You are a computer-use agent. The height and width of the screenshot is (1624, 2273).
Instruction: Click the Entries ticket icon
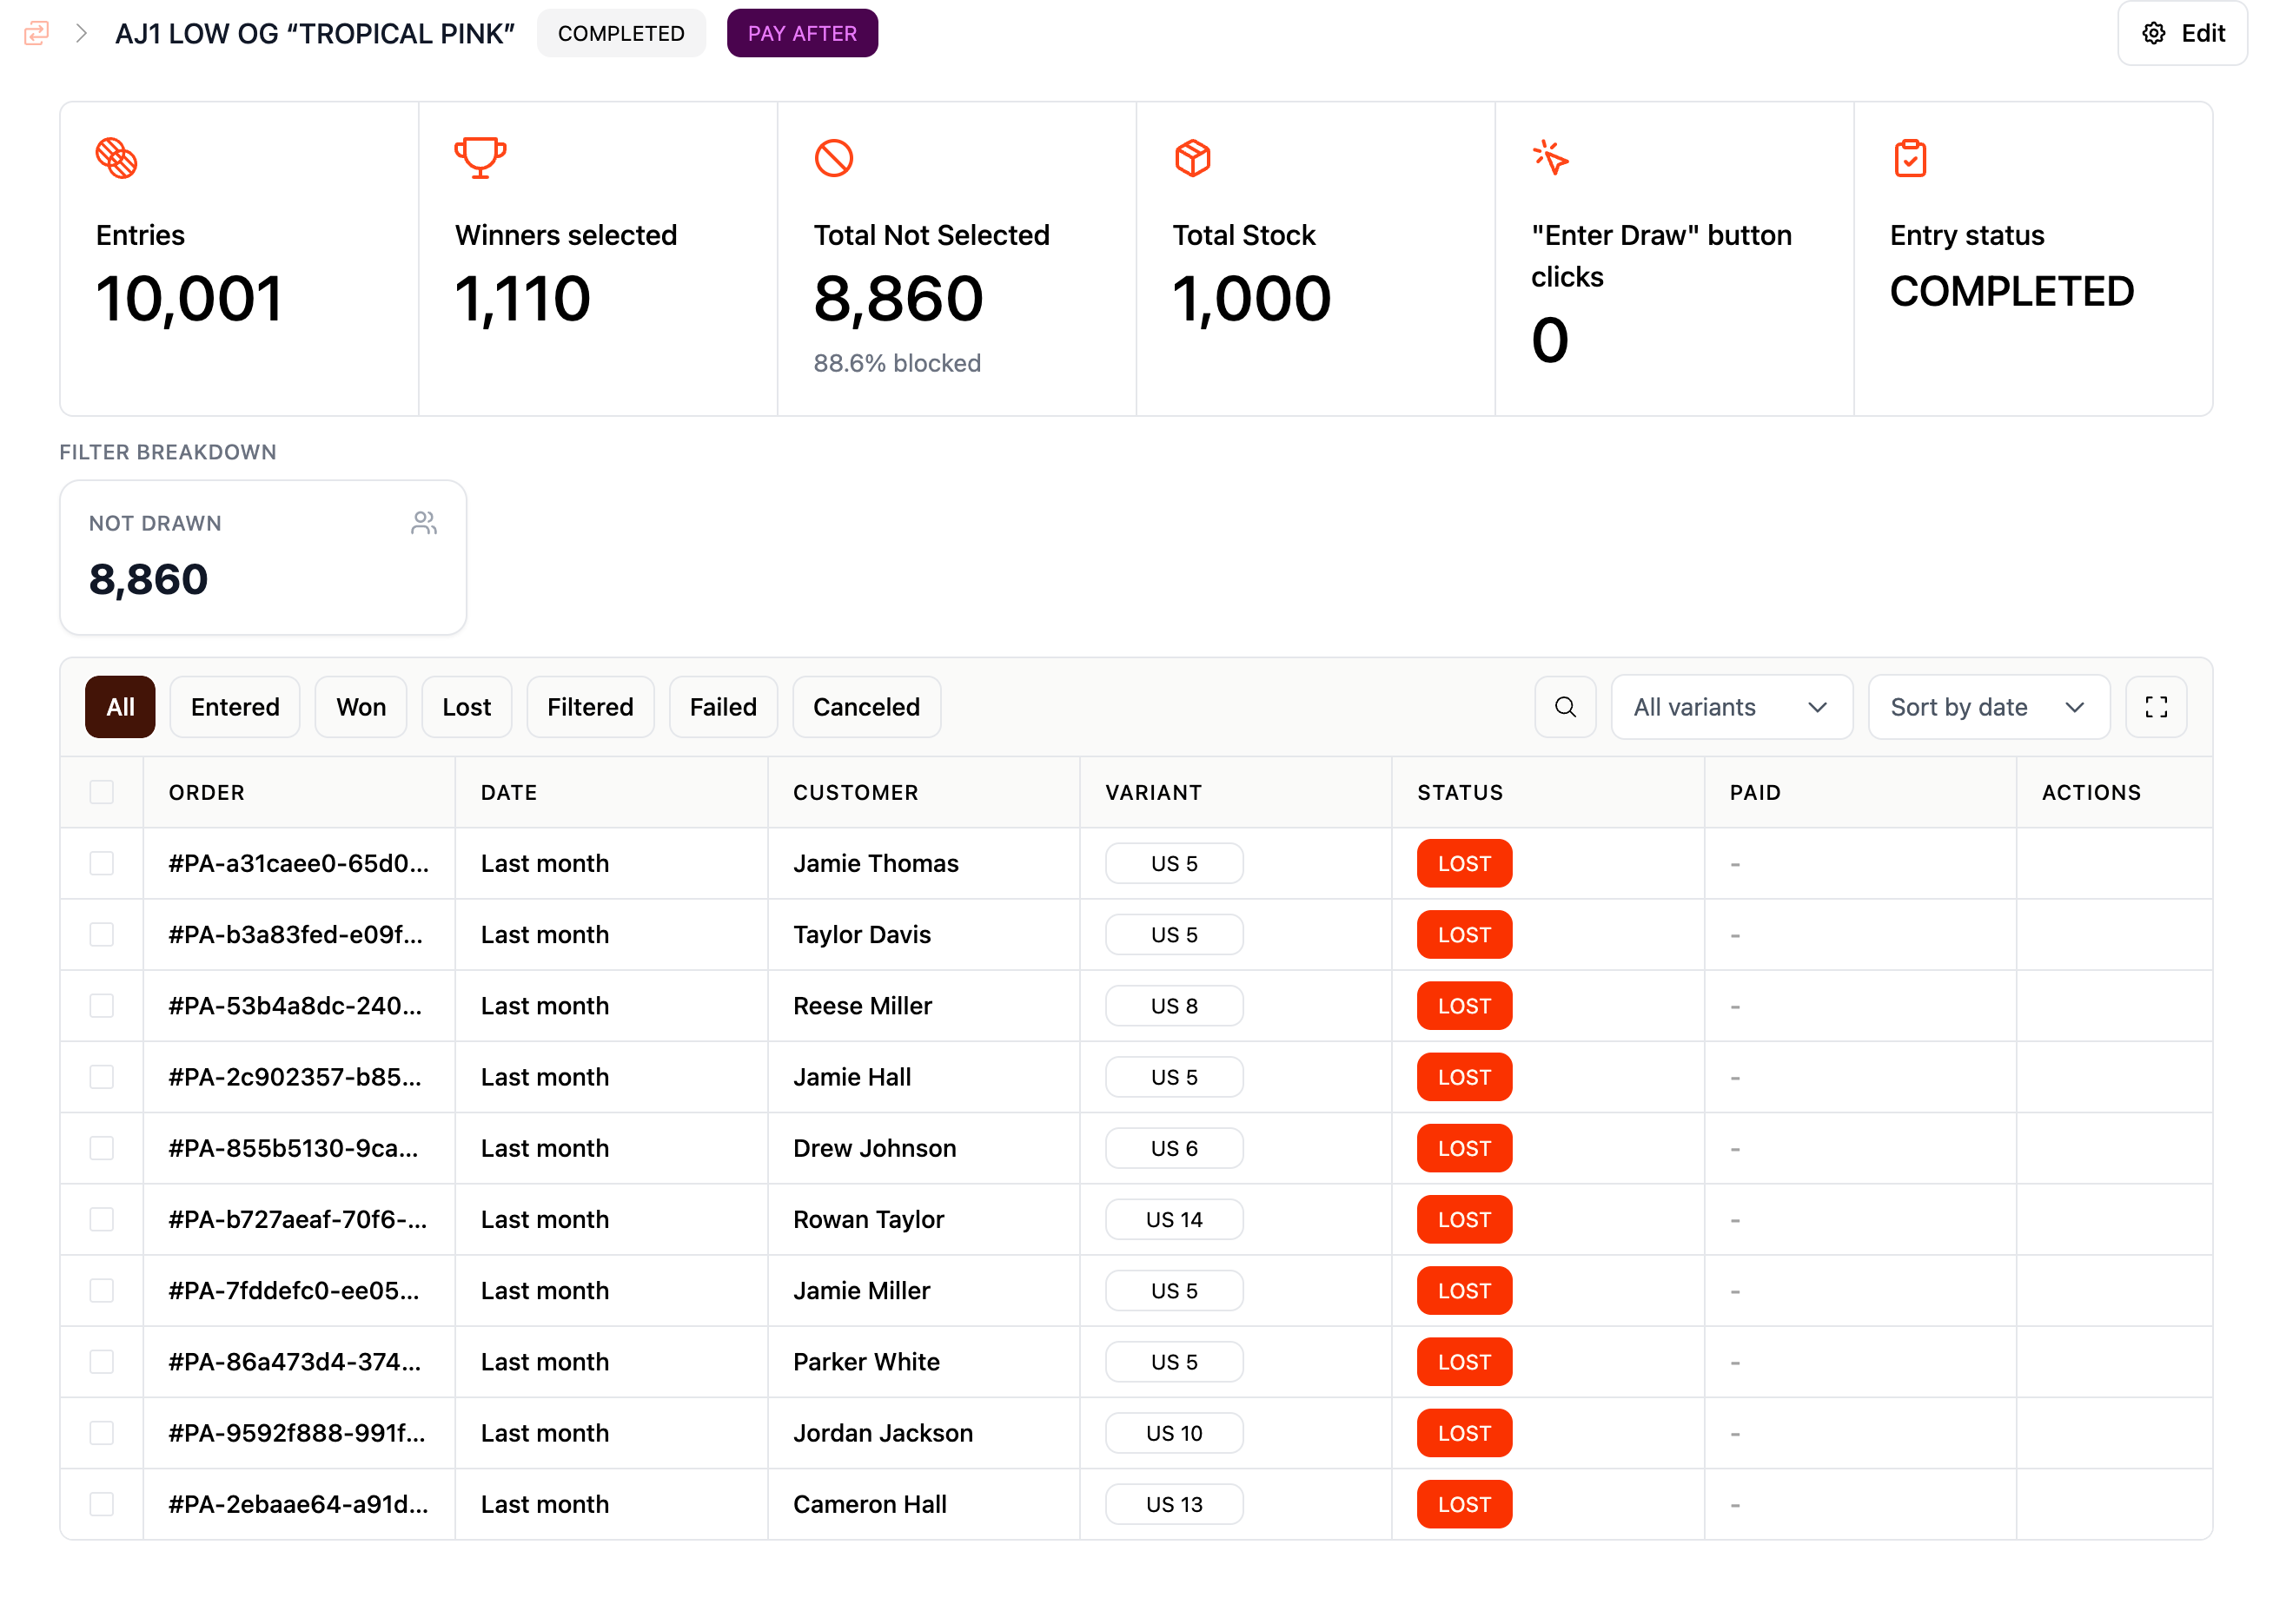click(x=116, y=157)
